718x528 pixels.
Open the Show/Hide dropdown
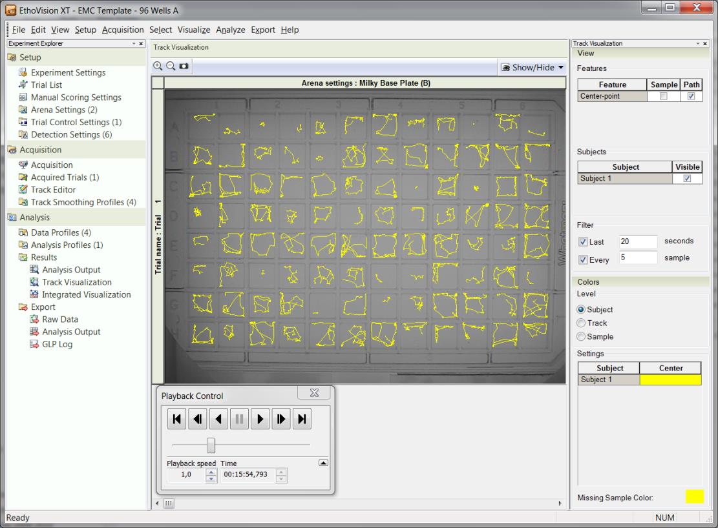533,67
